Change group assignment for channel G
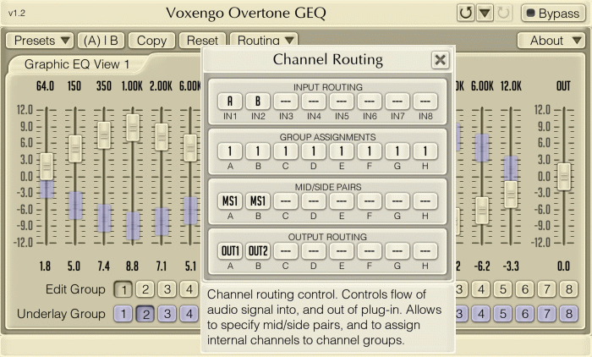The image size is (592, 357). pyautogui.click(x=397, y=151)
